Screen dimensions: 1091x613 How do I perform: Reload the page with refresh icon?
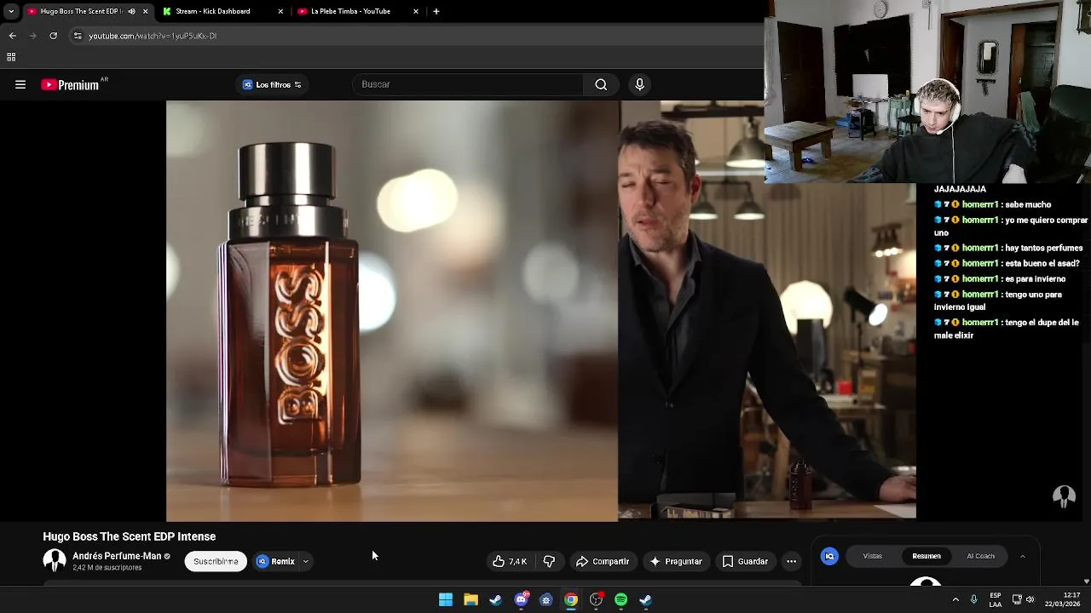pos(53,36)
